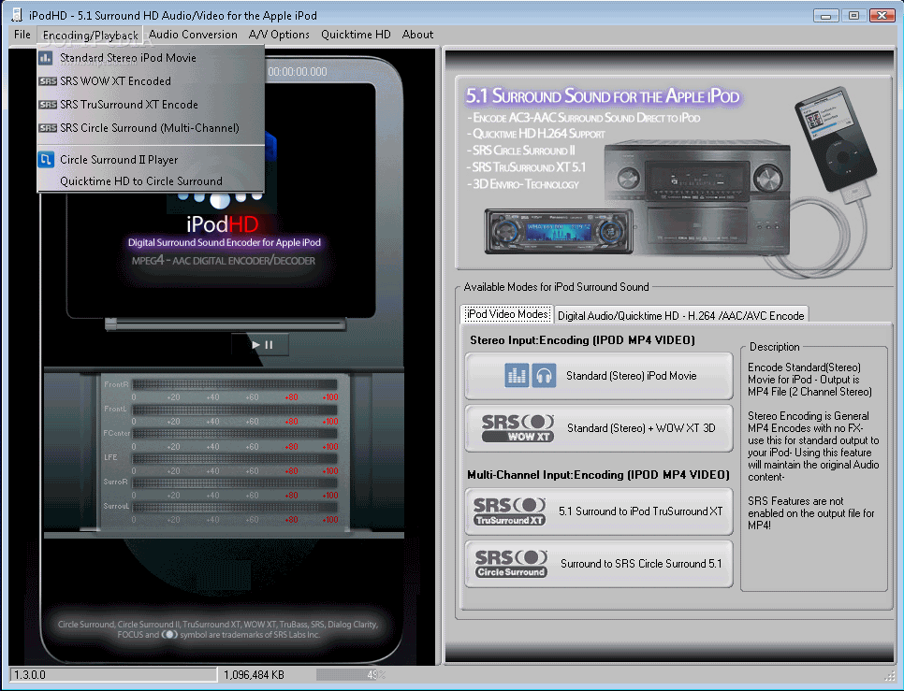Click SRS icon beside TruSurround XT Encode
Screen dimensions: 904x691
[48, 105]
